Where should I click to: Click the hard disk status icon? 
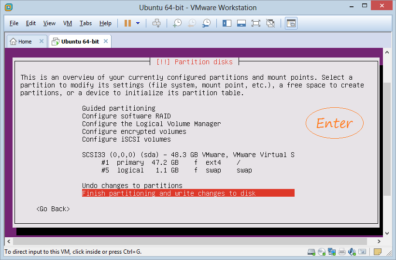[311, 252]
